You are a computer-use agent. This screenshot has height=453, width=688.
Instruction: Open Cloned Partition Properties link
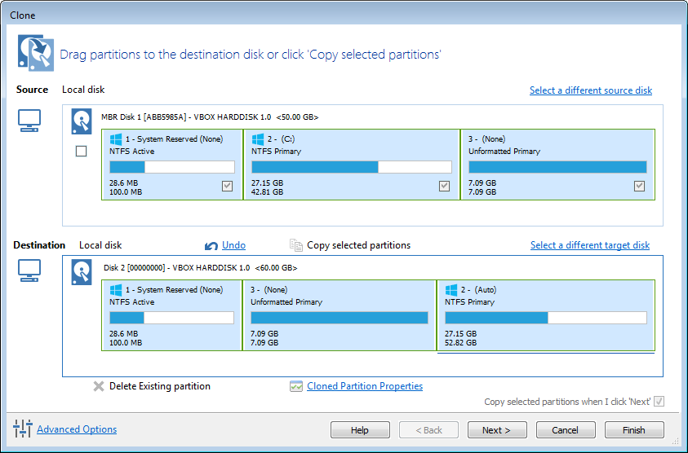365,386
